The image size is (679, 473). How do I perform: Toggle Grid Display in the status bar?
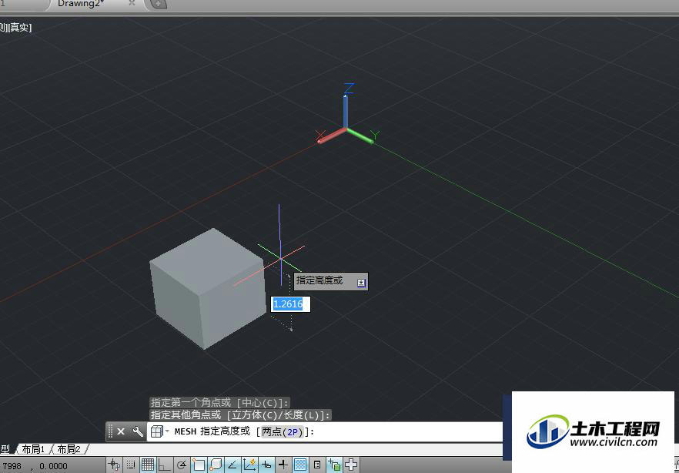pyautogui.click(x=148, y=465)
